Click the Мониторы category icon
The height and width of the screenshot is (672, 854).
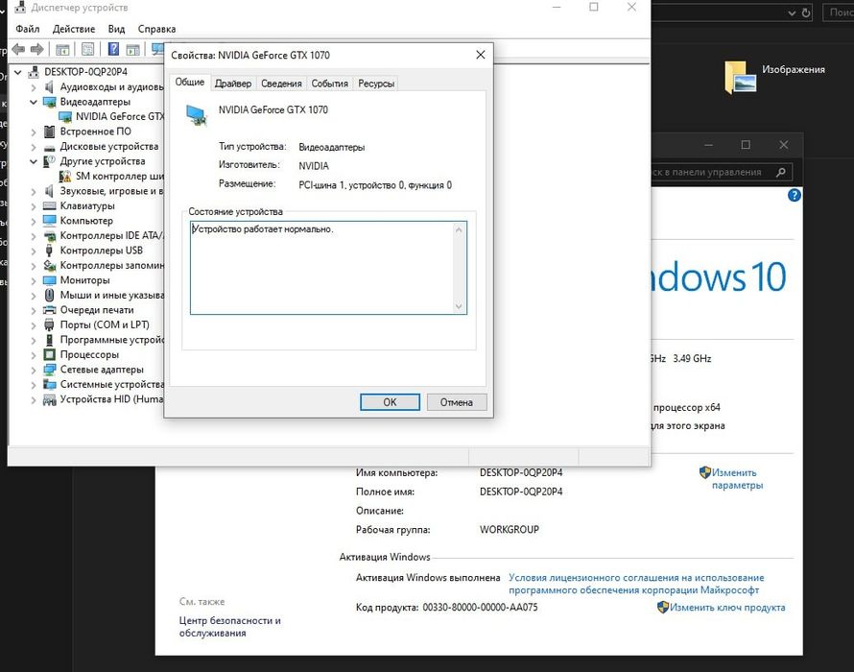click(50, 280)
